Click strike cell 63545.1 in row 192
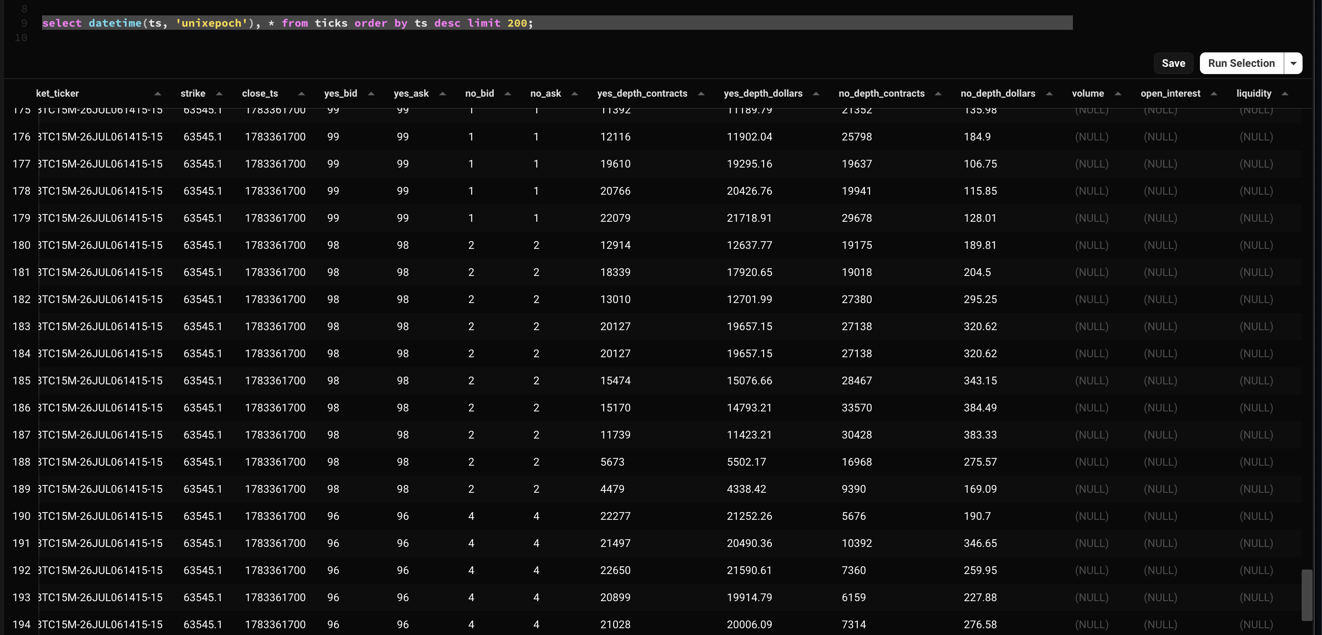Viewport: 1322px width, 635px height. click(x=203, y=570)
